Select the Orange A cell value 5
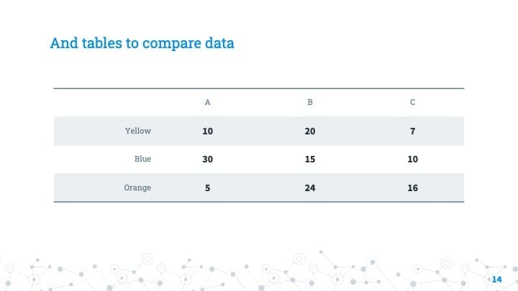The image size is (518, 291). [207, 188]
